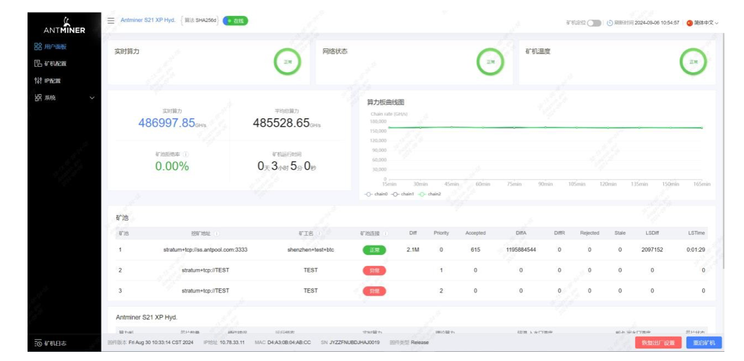The image size is (744, 361).
Task: Open the 矿机配置 miner configuration page
Action: pos(55,64)
